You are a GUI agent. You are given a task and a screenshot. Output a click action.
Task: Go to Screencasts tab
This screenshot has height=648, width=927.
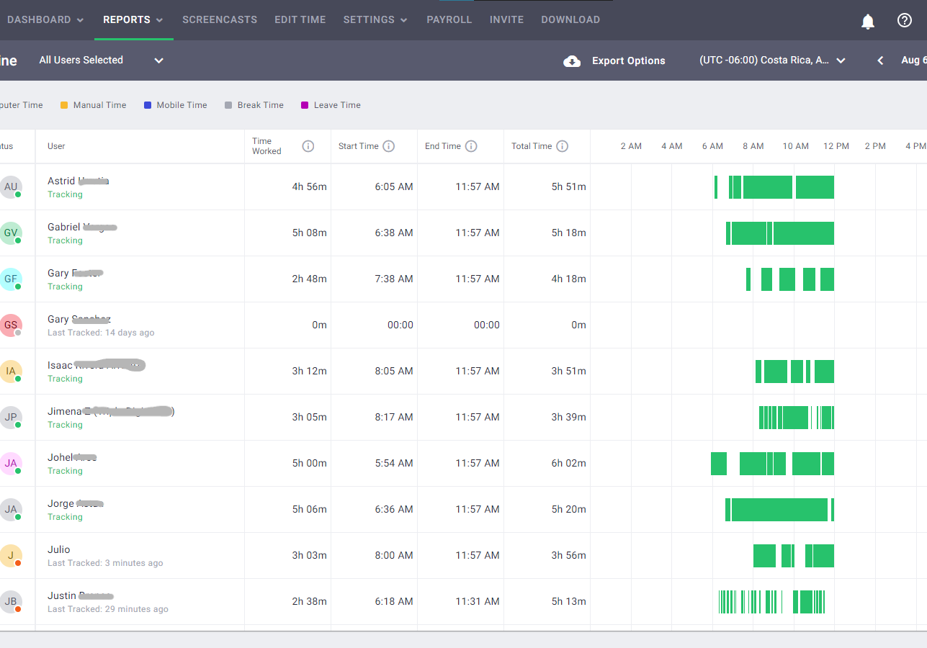(x=220, y=20)
